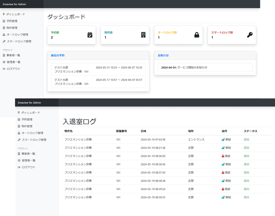Click the Smaview for Admin brand in the top window

click(14, 4)
